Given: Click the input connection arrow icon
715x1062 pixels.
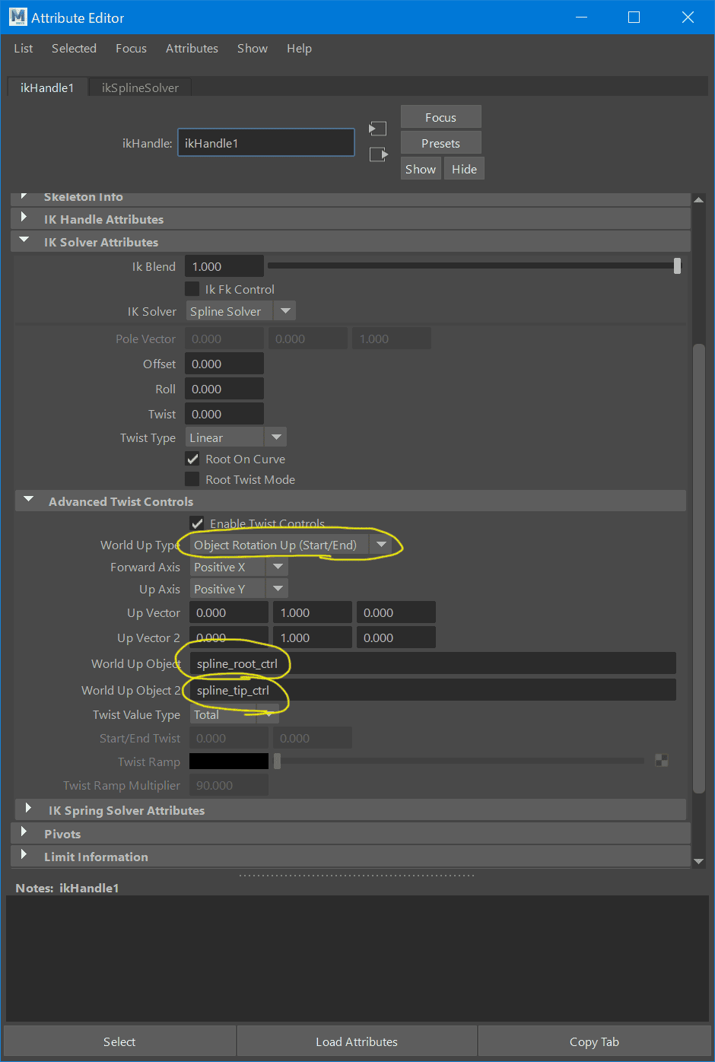Looking at the screenshot, I should (x=377, y=129).
